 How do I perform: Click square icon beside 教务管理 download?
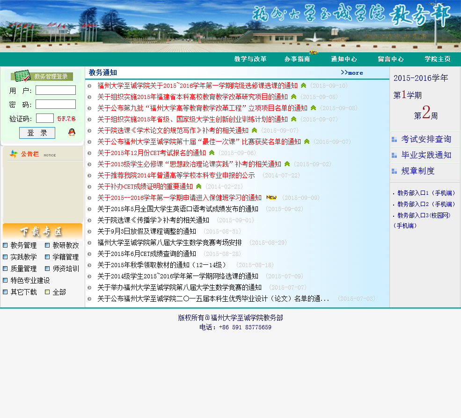[x=5, y=245]
